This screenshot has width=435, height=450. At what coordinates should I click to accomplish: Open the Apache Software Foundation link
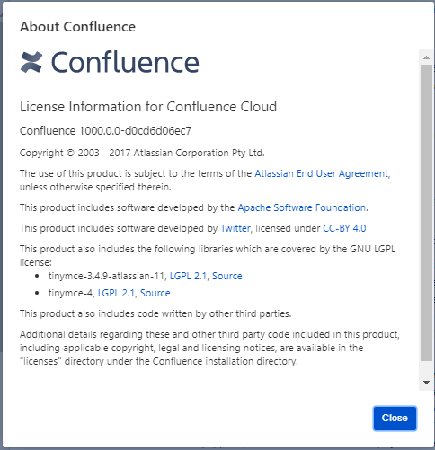[x=302, y=207]
